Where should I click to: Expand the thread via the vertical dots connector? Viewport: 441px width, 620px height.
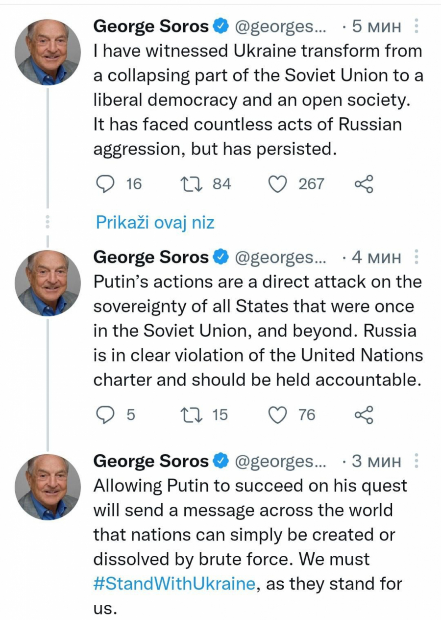coord(47,222)
